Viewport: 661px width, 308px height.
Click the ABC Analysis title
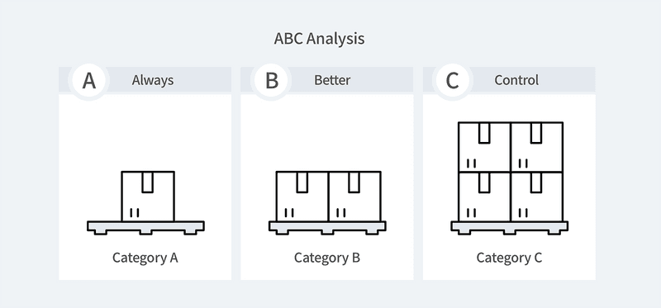click(319, 39)
